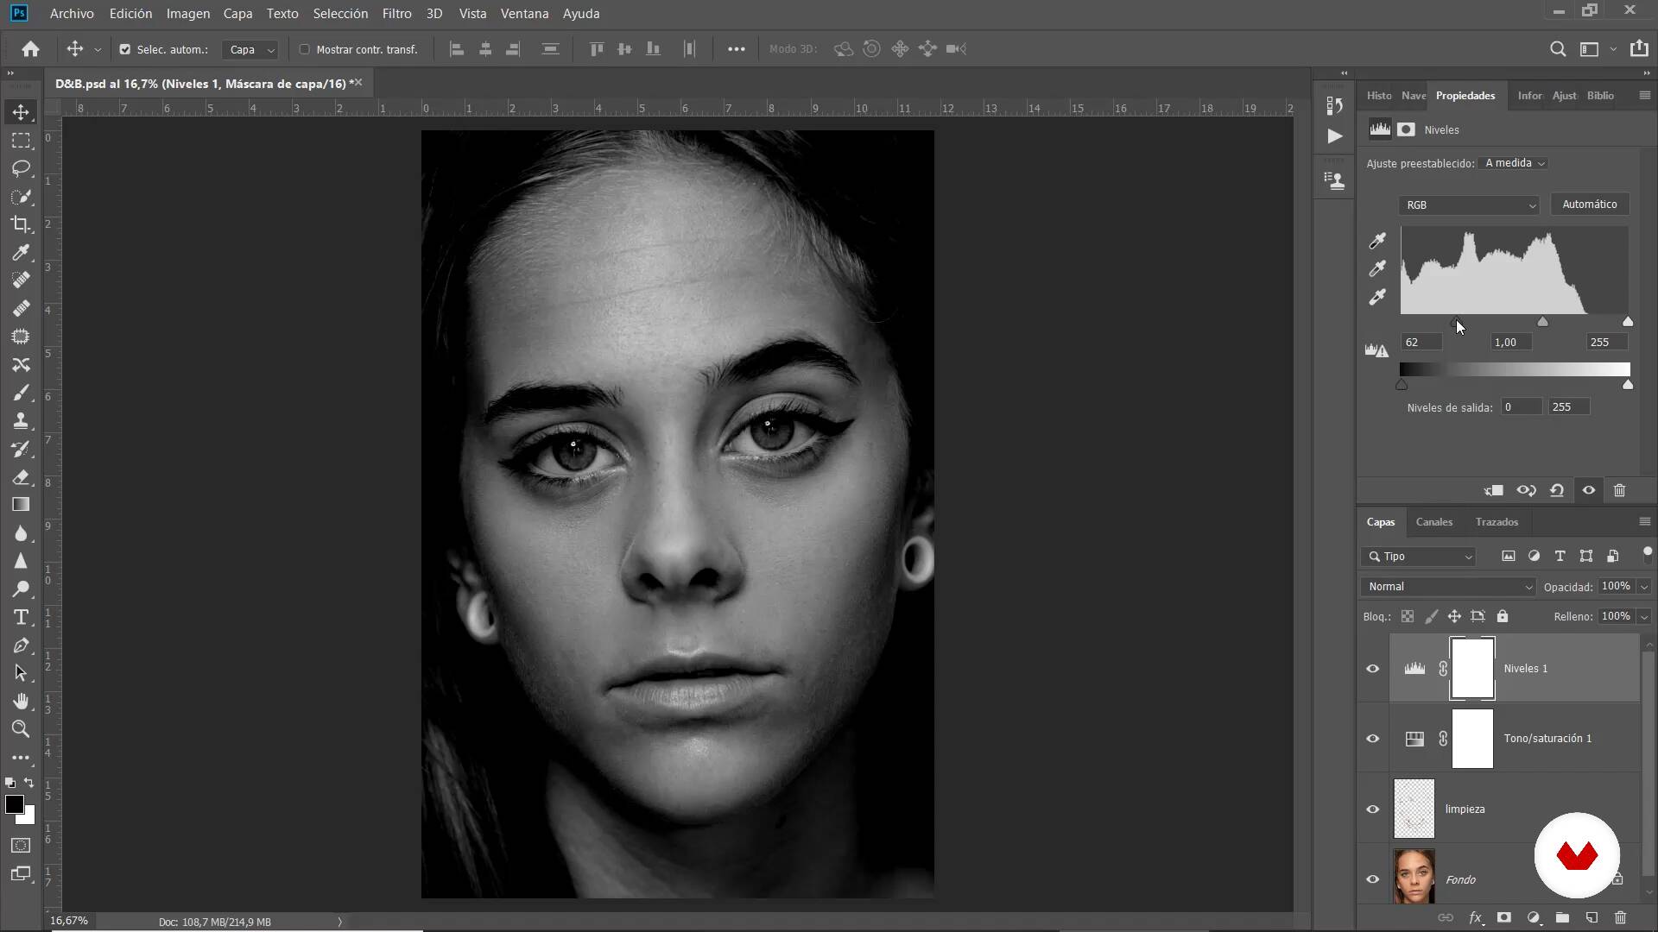Image resolution: width=1658 pixels, height=932 pixels.
Task: Clip adjustment to layer below icon
Action: click(x=1494, y=490)
